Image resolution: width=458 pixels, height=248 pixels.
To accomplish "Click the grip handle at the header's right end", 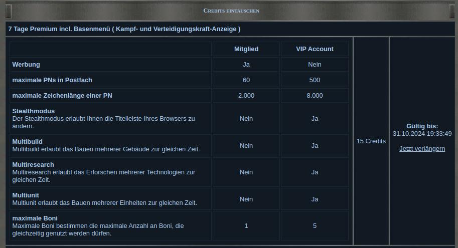I will point(452,11).
